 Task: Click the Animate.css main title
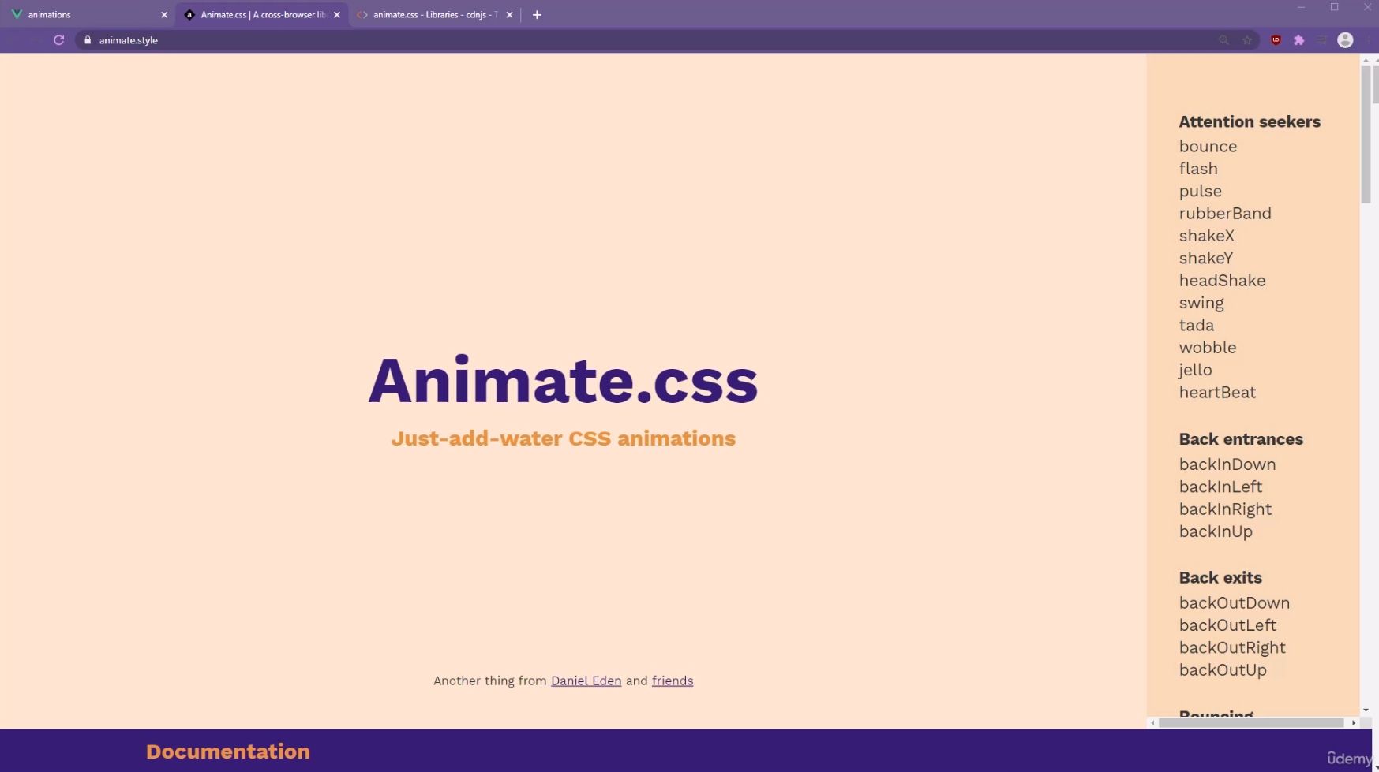tap(563, 380)
